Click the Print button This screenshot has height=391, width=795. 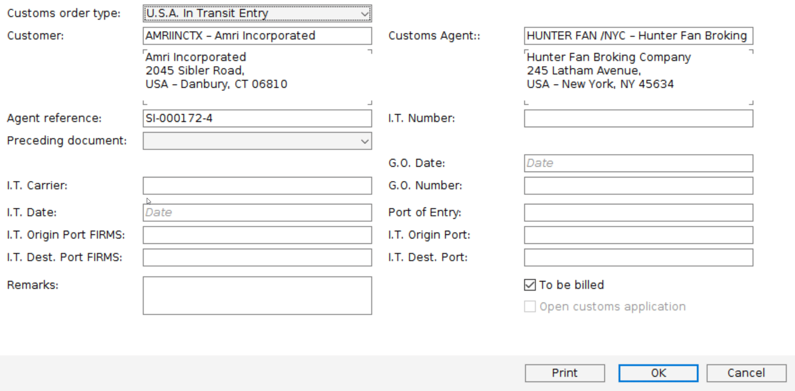tap(564, 373)
